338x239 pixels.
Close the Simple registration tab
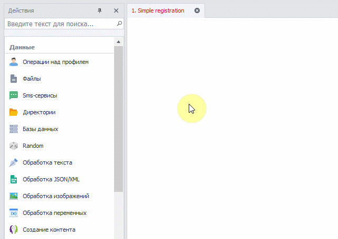pyautogui.click(x=197, y=10)
